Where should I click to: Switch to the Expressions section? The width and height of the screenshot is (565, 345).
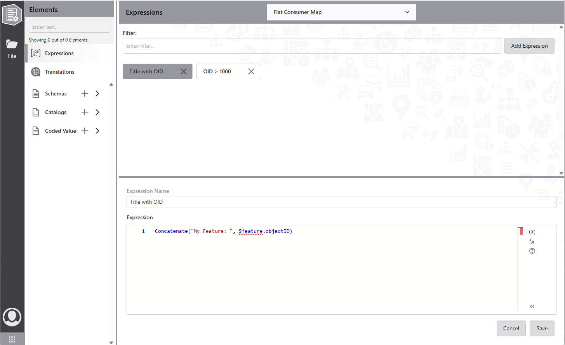click(59, 53)
